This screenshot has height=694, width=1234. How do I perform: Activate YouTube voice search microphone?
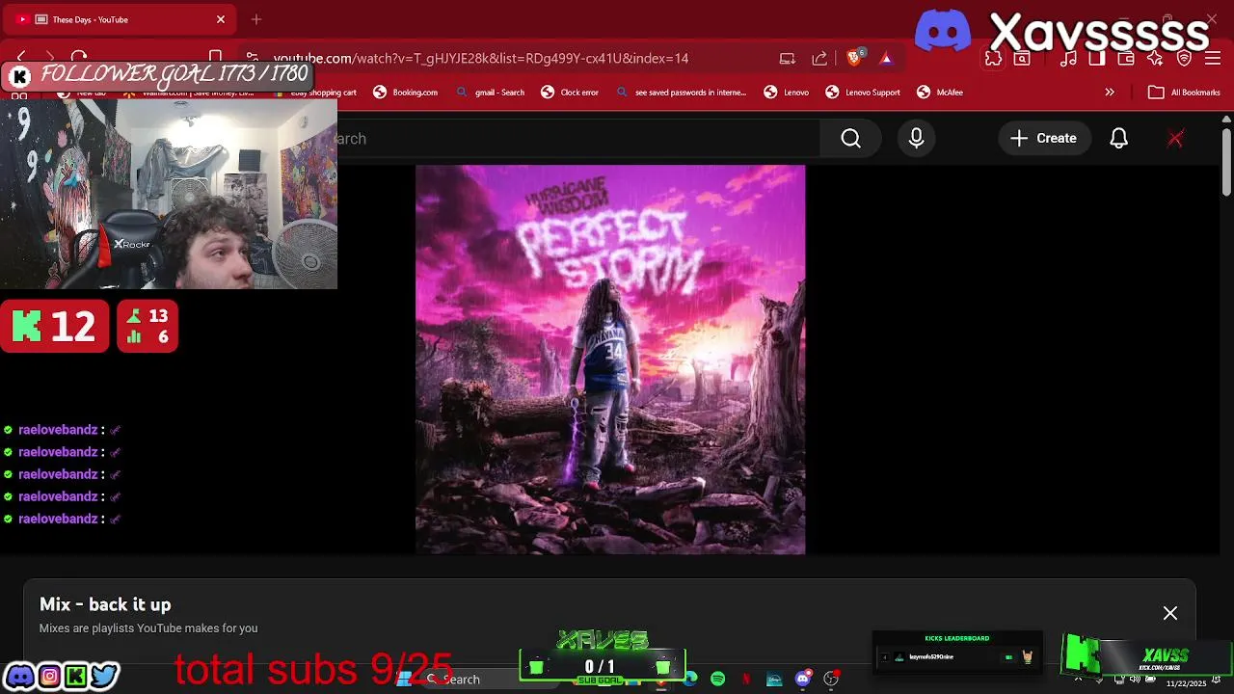click(916, 139)
